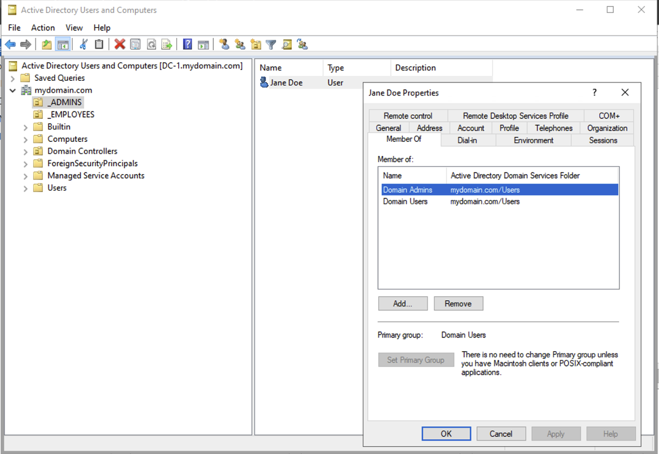
Task: Expand the Users container
Action: tap(25, 188)
